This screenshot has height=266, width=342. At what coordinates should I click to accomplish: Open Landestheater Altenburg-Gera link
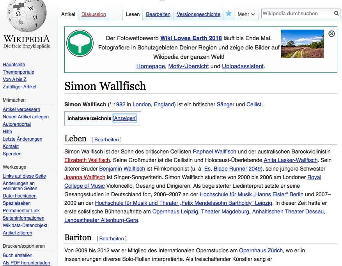coord(101,220)
